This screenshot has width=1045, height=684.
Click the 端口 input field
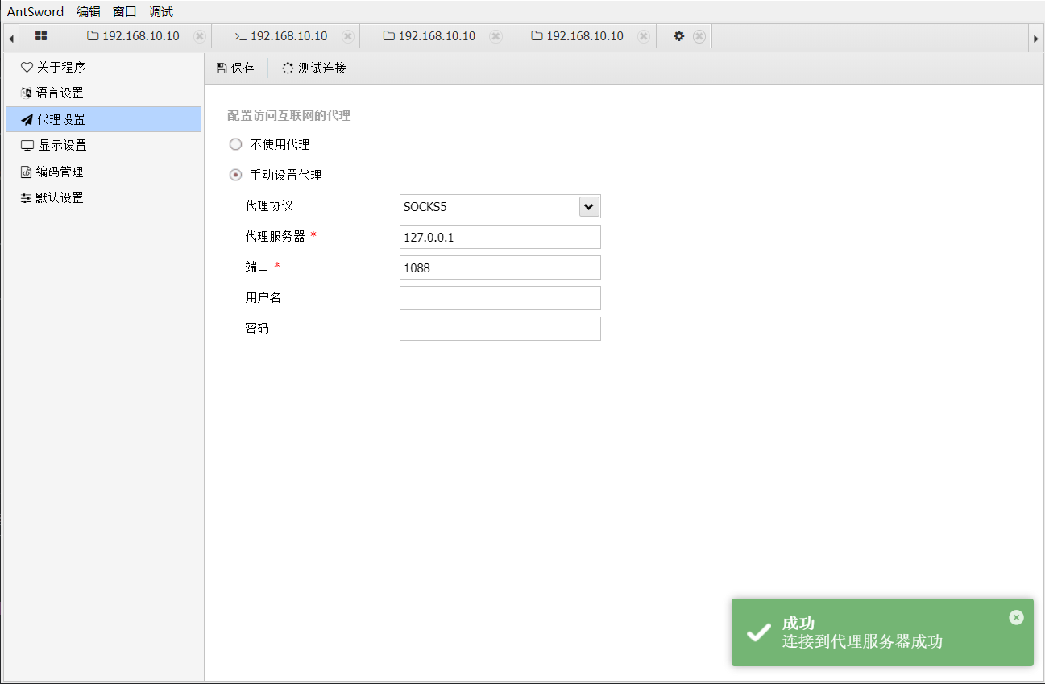coord(500,267)
